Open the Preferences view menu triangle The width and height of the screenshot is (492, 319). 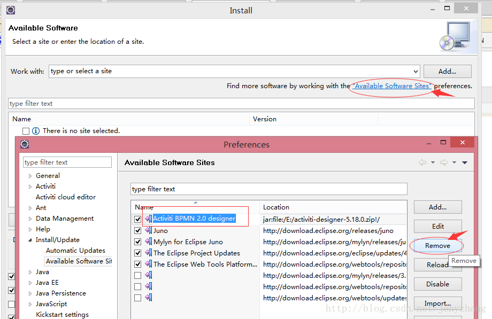(465, 162)
